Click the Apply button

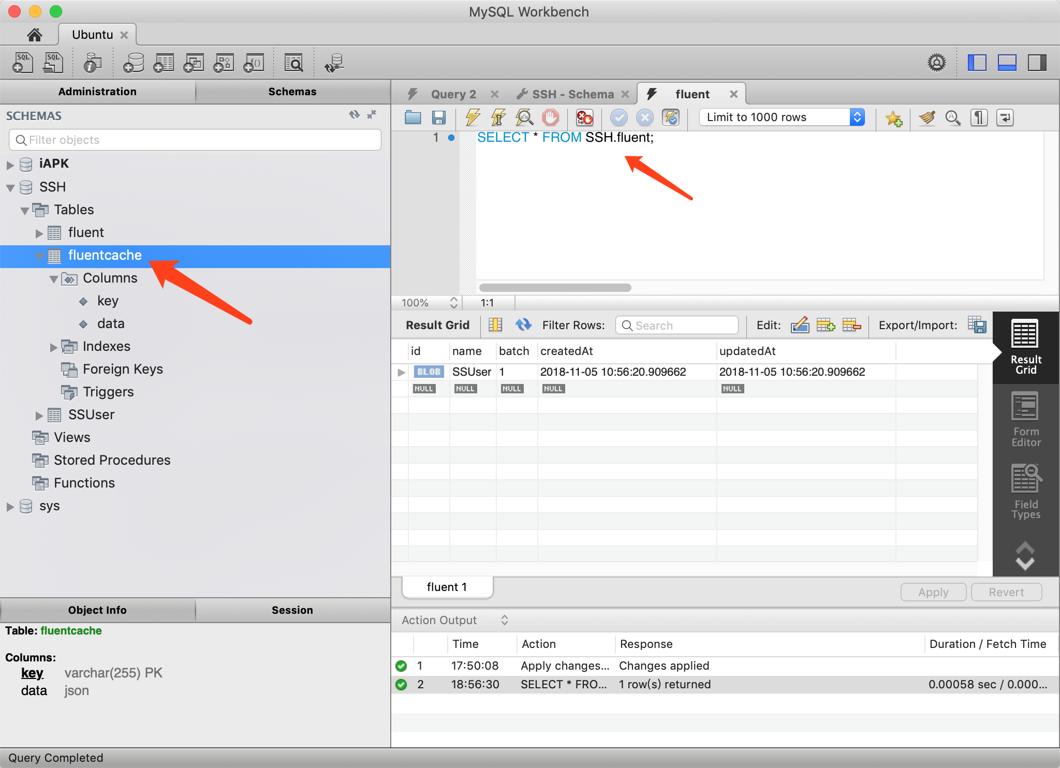coord(933,592)
